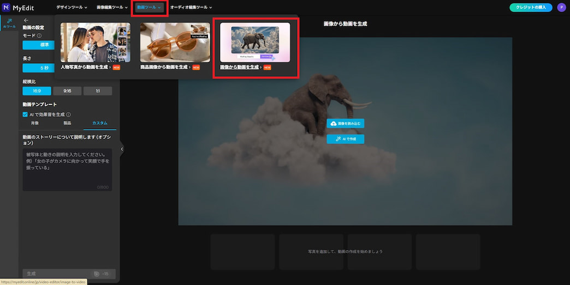Image resolution: width=570 pixels, height=285 pixels.
Task: Expand the 画像編集ツール menu
Action: 112,7
